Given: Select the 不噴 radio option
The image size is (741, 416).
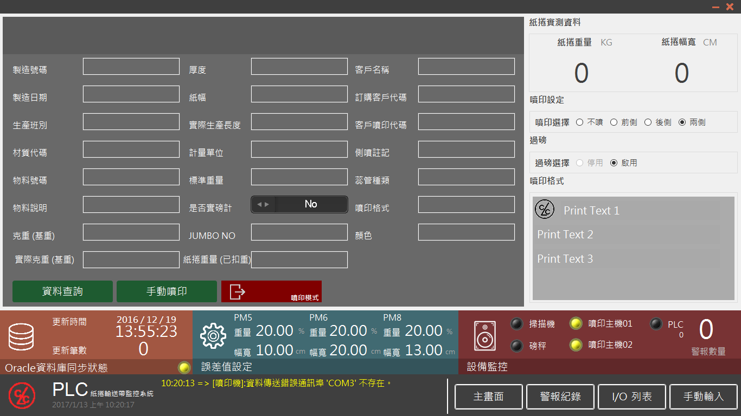Looking at the screenshot, I should tap(579, 122).
